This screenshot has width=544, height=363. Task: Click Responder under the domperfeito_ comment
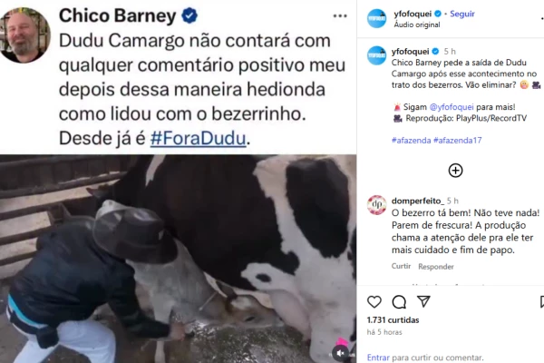click(x=436, y=267)
